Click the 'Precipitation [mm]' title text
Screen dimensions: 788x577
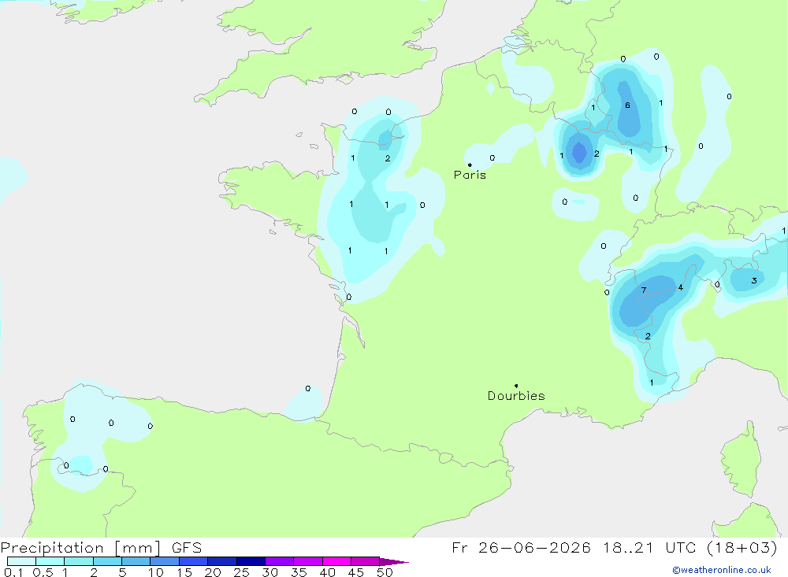(81, 548)
